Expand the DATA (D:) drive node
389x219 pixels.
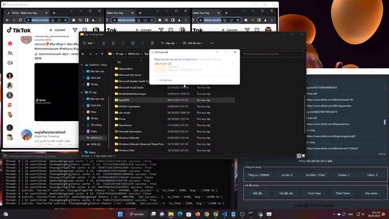[83, 144]
